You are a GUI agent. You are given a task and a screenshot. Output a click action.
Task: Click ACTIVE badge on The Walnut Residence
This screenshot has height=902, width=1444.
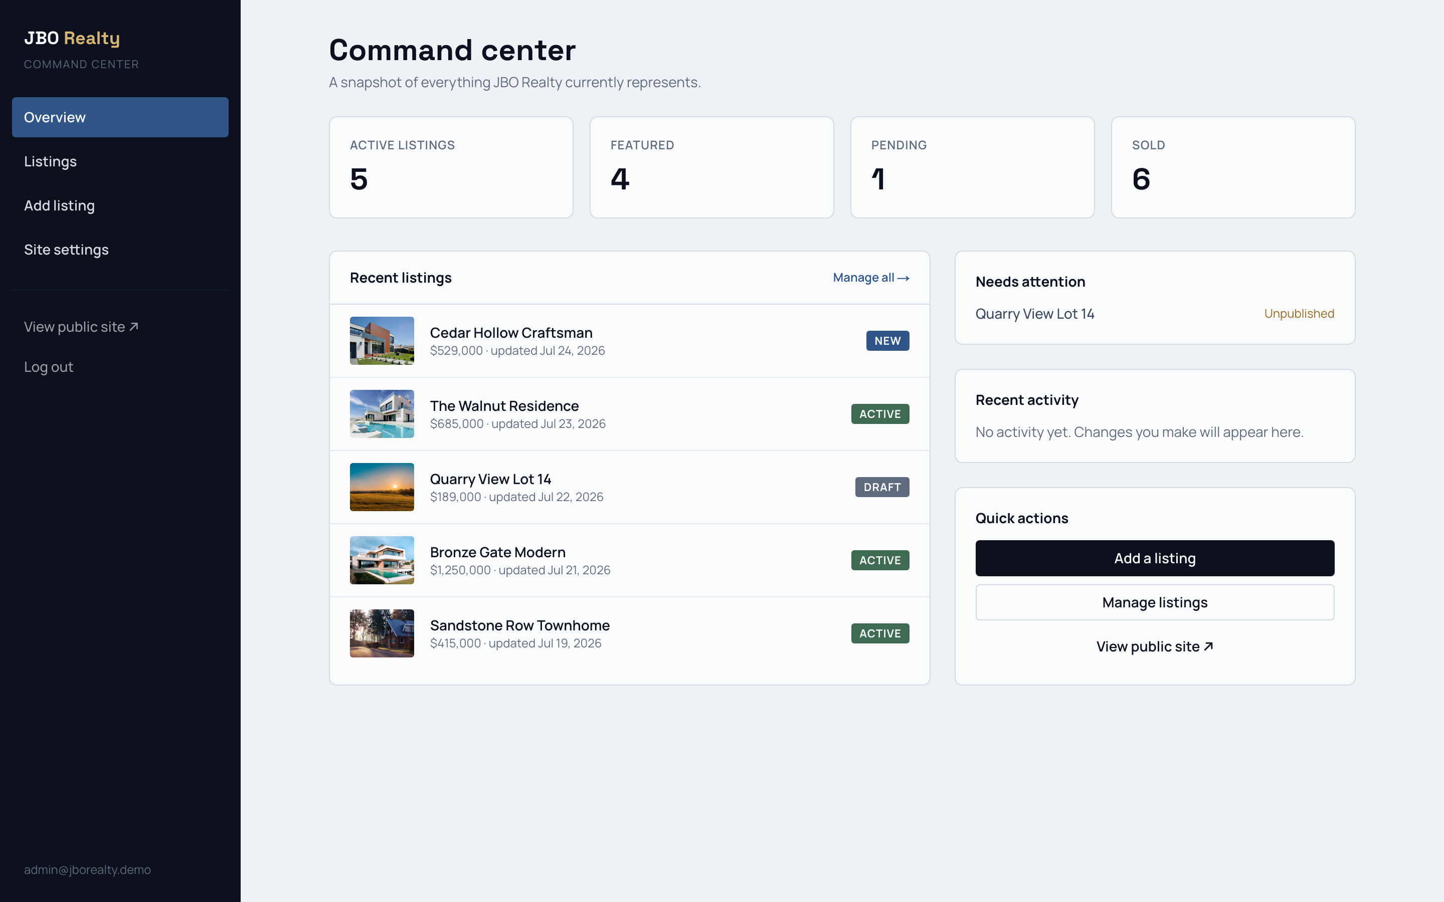(880, 414)
